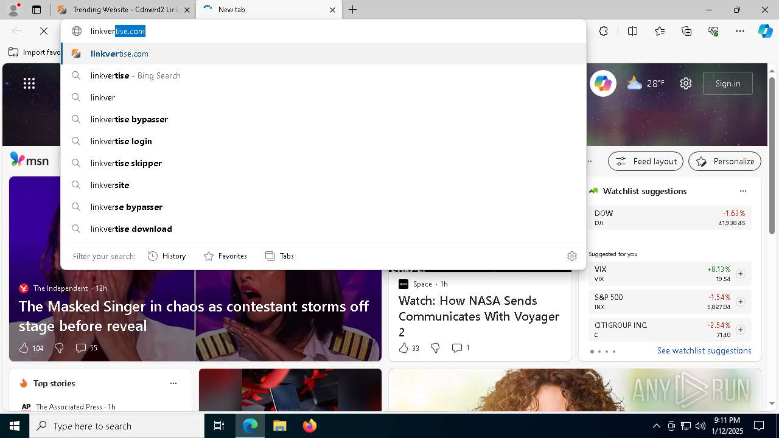Image resolution: width=779 pixels, height=438 pixels.
Task: Add Citigroup Inc. to watchlist
Action: (741, 330)
